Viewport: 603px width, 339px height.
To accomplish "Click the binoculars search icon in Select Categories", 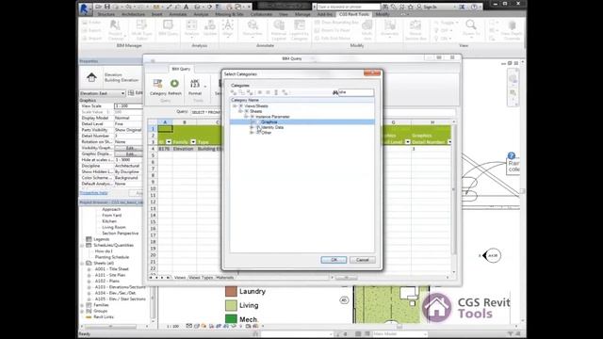I will coord(335,92).
